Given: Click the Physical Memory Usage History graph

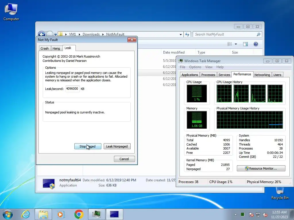Looking at the screenshot, I should (249, 120).
